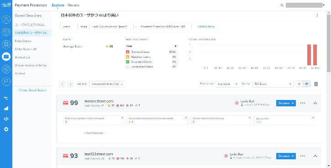Collapse the test123@test.com user card
The image size is (331, 168).
point(315,156)
